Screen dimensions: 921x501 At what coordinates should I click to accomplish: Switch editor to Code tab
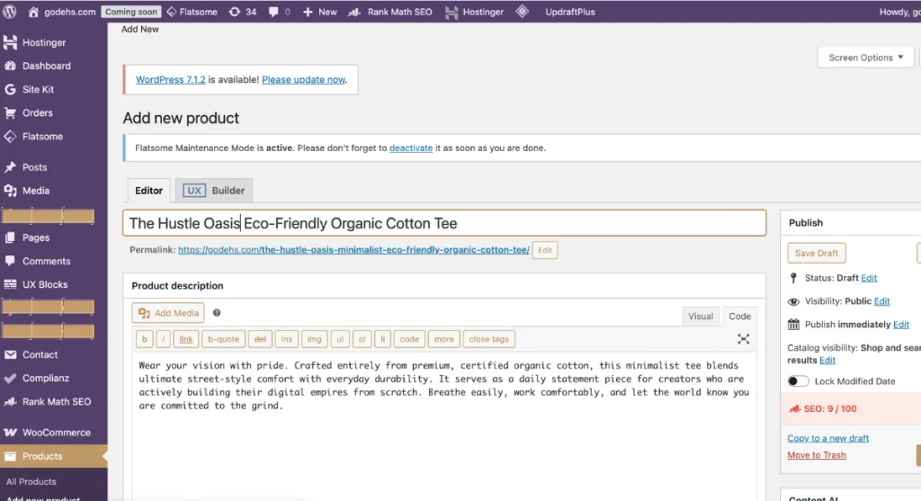[739, 316]
